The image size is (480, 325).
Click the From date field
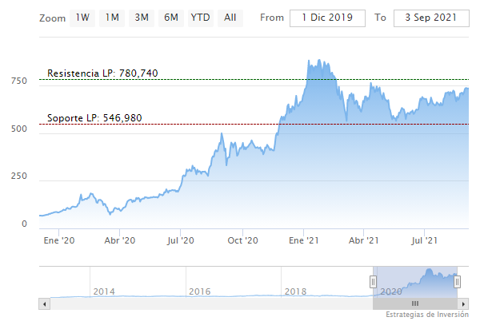[328, 18]
